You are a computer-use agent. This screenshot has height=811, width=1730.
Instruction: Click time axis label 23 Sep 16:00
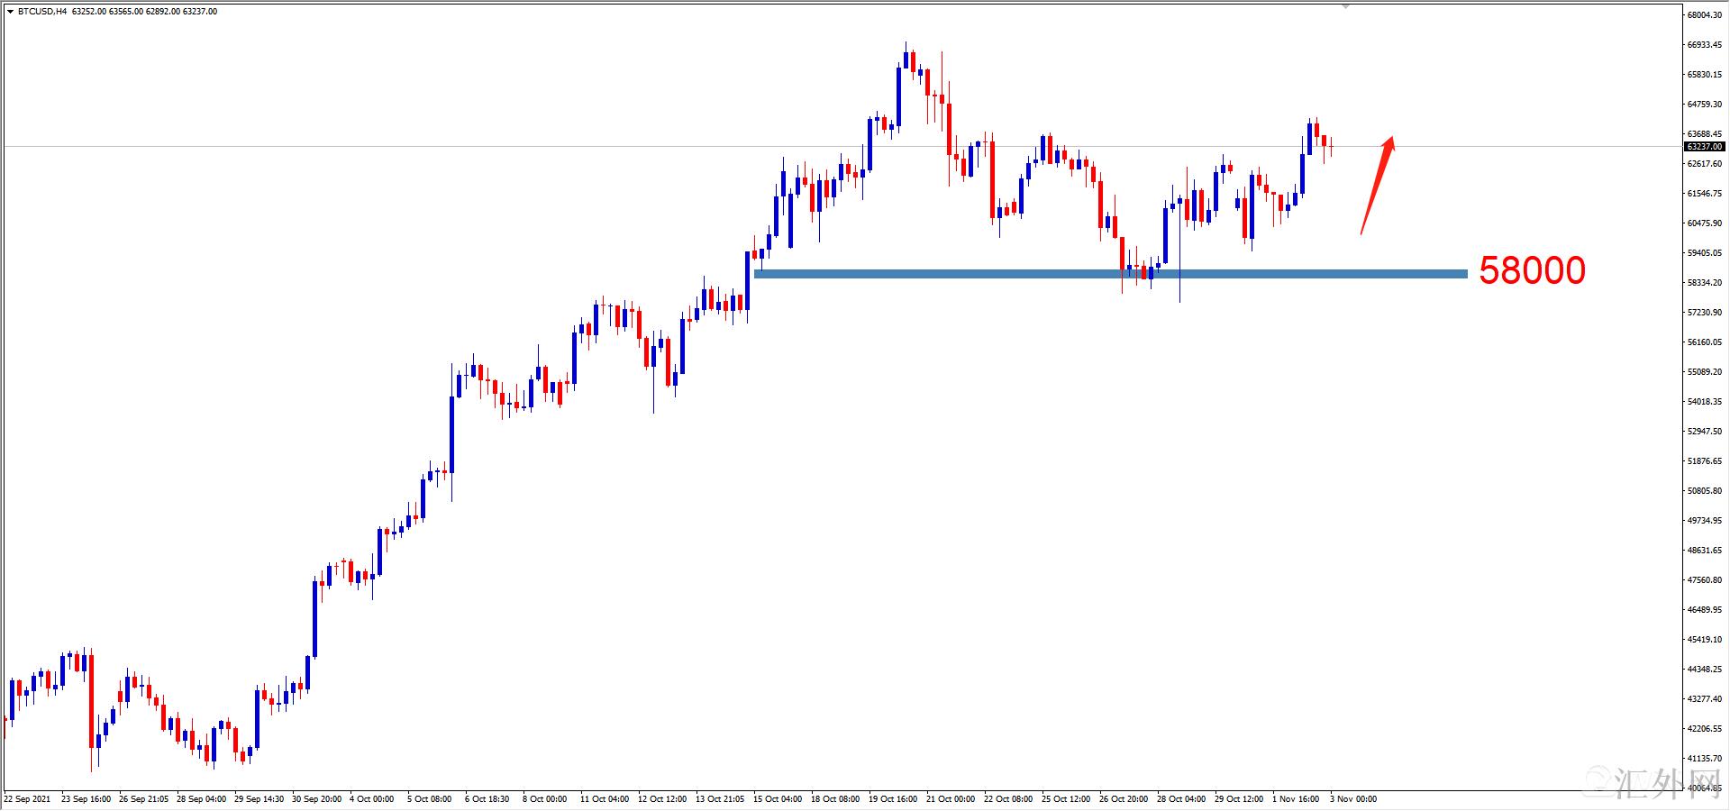pos(86,799)
